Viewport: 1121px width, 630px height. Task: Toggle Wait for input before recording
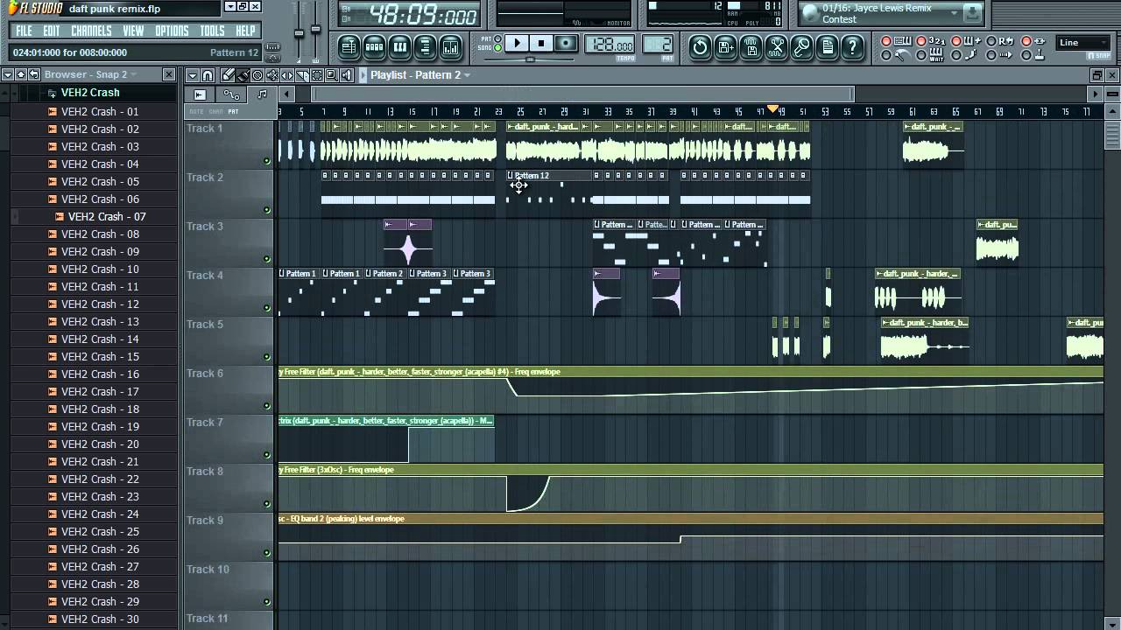(x=920, y=55)
